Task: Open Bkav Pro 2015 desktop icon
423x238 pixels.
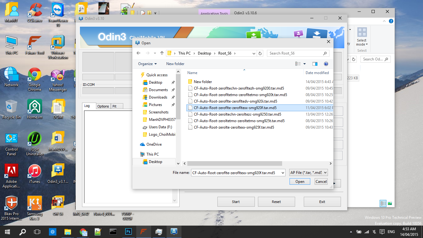Action: click(x=11, y=208)
